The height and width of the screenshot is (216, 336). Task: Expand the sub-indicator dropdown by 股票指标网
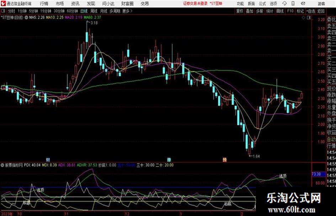[2, 165]
